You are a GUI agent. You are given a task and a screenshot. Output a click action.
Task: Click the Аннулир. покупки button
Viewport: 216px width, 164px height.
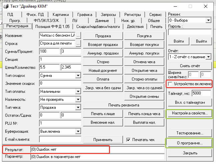pos(144,53)
